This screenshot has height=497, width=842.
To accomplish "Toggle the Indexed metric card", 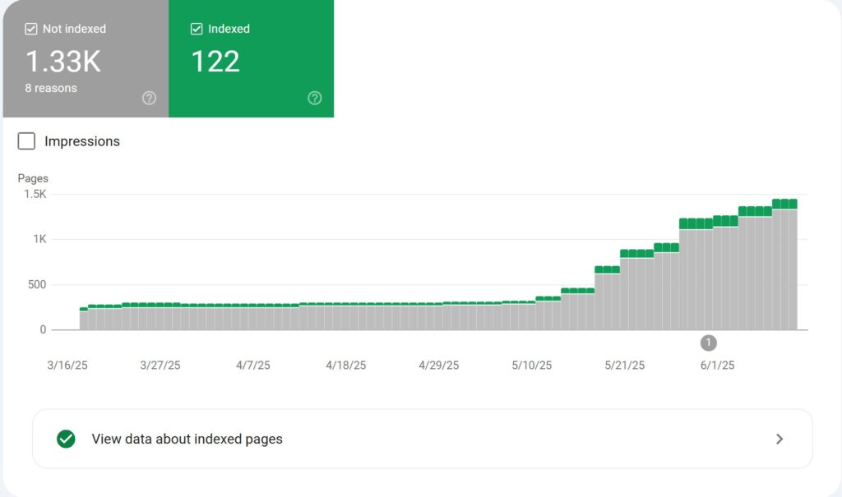I will pos(251,59).
